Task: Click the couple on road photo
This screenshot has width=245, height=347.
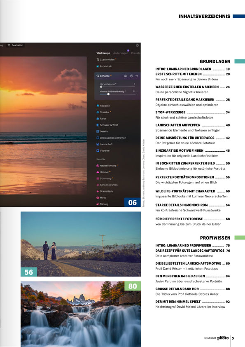Action: click(81, 244)
